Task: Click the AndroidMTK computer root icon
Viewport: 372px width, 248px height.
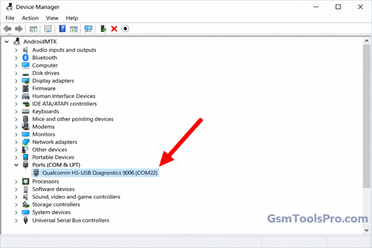Action: pyautogui.click(x=17, y=41)
